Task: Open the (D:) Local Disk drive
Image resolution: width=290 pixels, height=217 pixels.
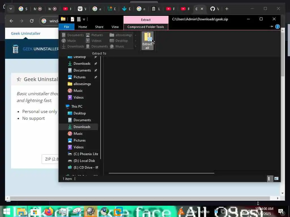Action: click(x=81, y=161)
